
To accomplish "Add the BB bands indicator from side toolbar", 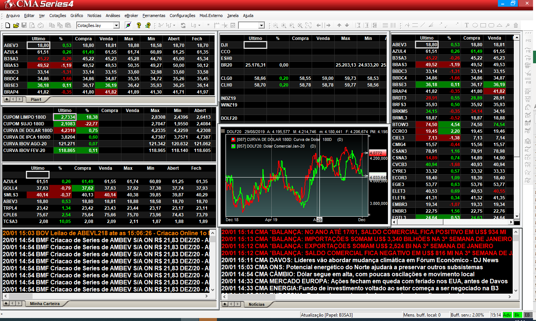I will click(527, 65).
